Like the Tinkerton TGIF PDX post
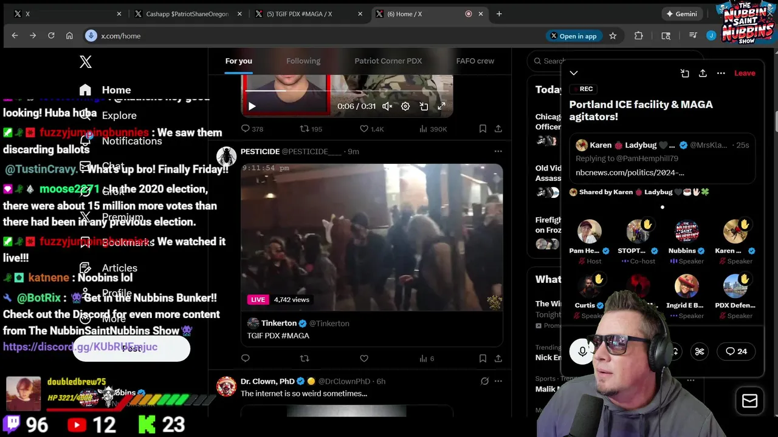Image resolution: width=778 pixels, height=437 pixels. [364, 359]
